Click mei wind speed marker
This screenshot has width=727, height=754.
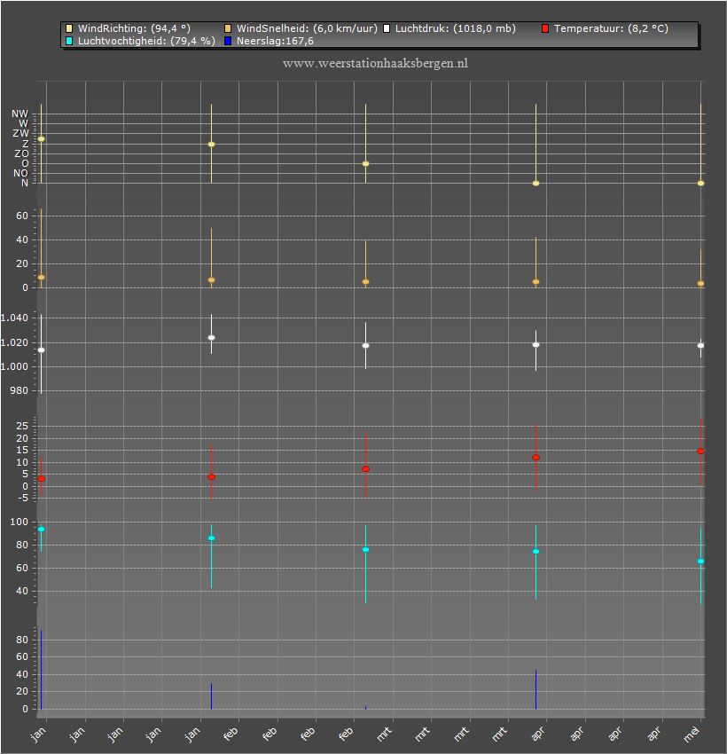(x=700, y=284)
